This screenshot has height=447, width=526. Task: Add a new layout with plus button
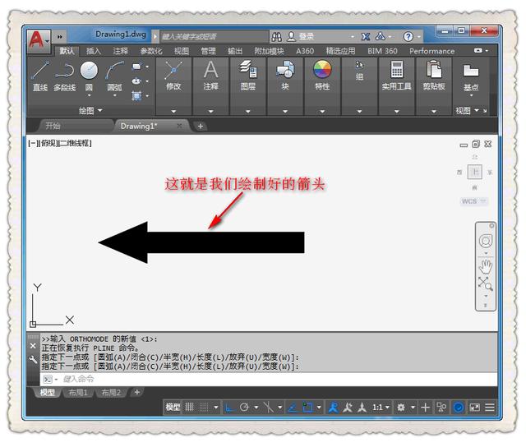coord(137,392)
